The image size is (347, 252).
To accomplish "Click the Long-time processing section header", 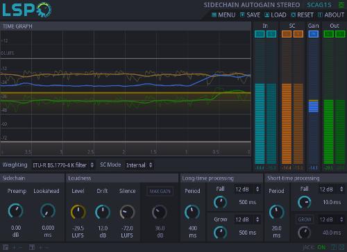I will (x=221, y=178).
